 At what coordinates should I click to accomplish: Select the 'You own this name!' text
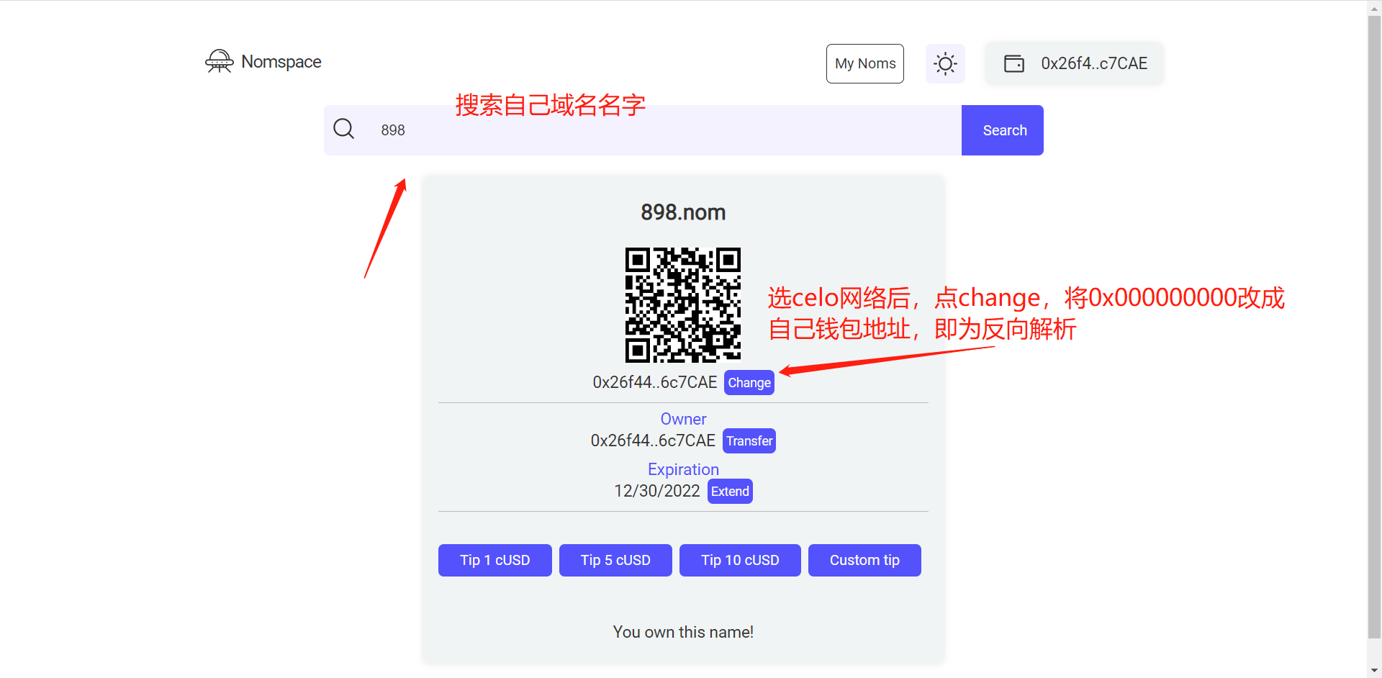coord(683,632)
